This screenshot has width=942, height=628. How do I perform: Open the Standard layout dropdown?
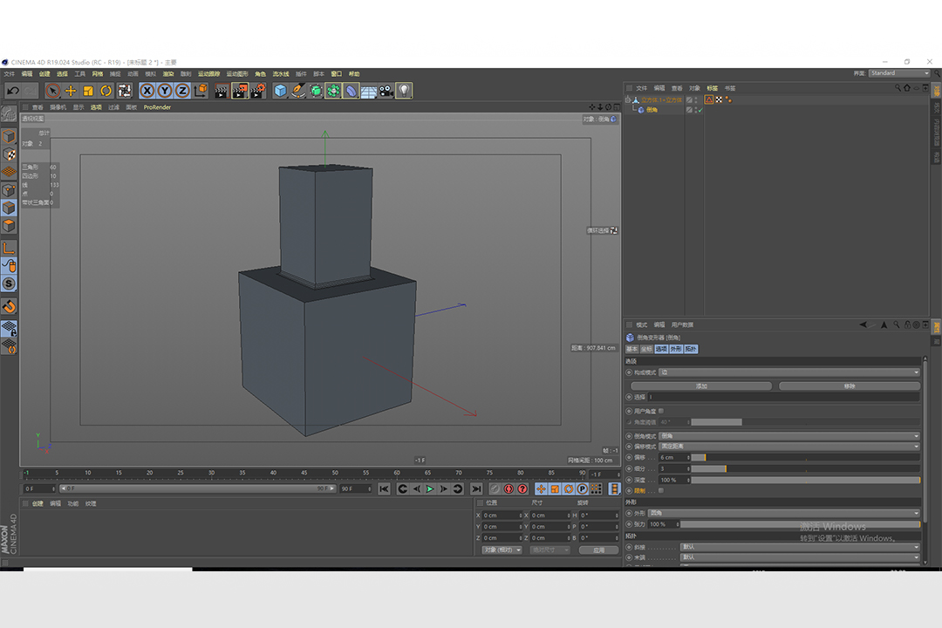(899, 73)
